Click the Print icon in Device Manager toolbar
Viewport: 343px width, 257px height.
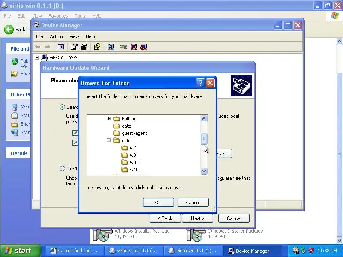pyautogui.click(x=84, y=47)
